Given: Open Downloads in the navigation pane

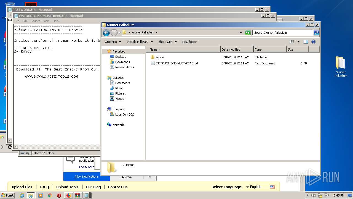Looking at the screenshot, I should tap(122, 62).
